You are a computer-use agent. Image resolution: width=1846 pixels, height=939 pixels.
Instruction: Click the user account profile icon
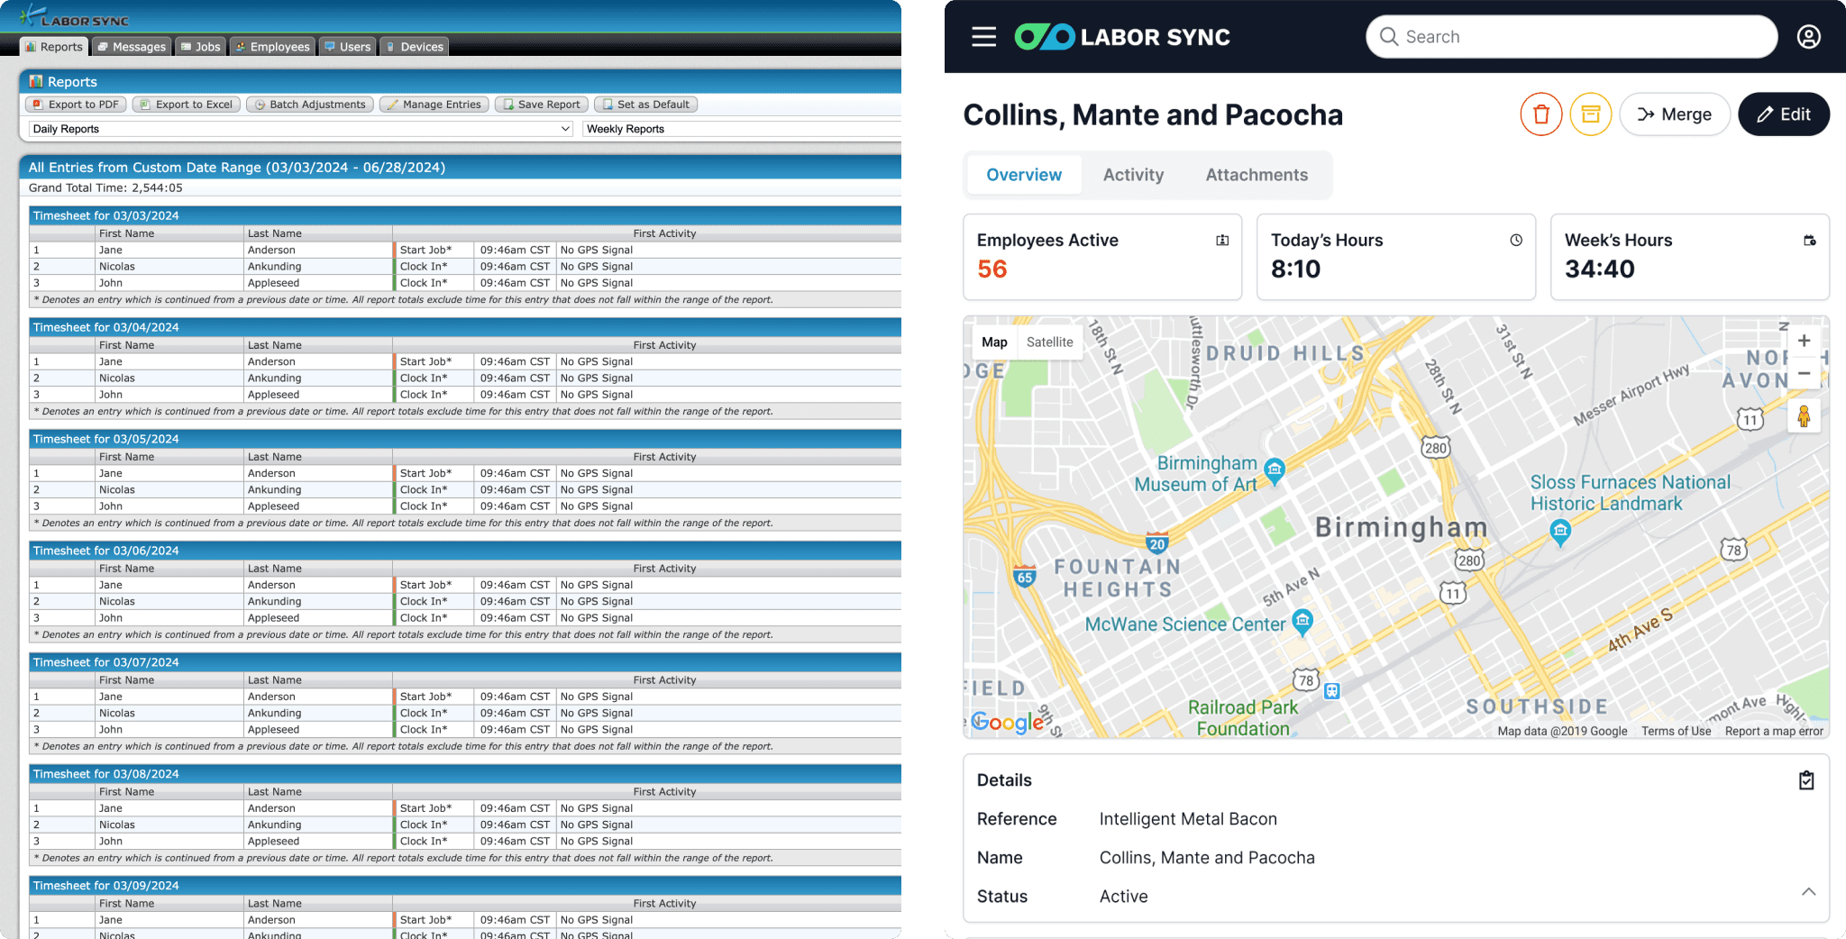tap(1808, 37)
